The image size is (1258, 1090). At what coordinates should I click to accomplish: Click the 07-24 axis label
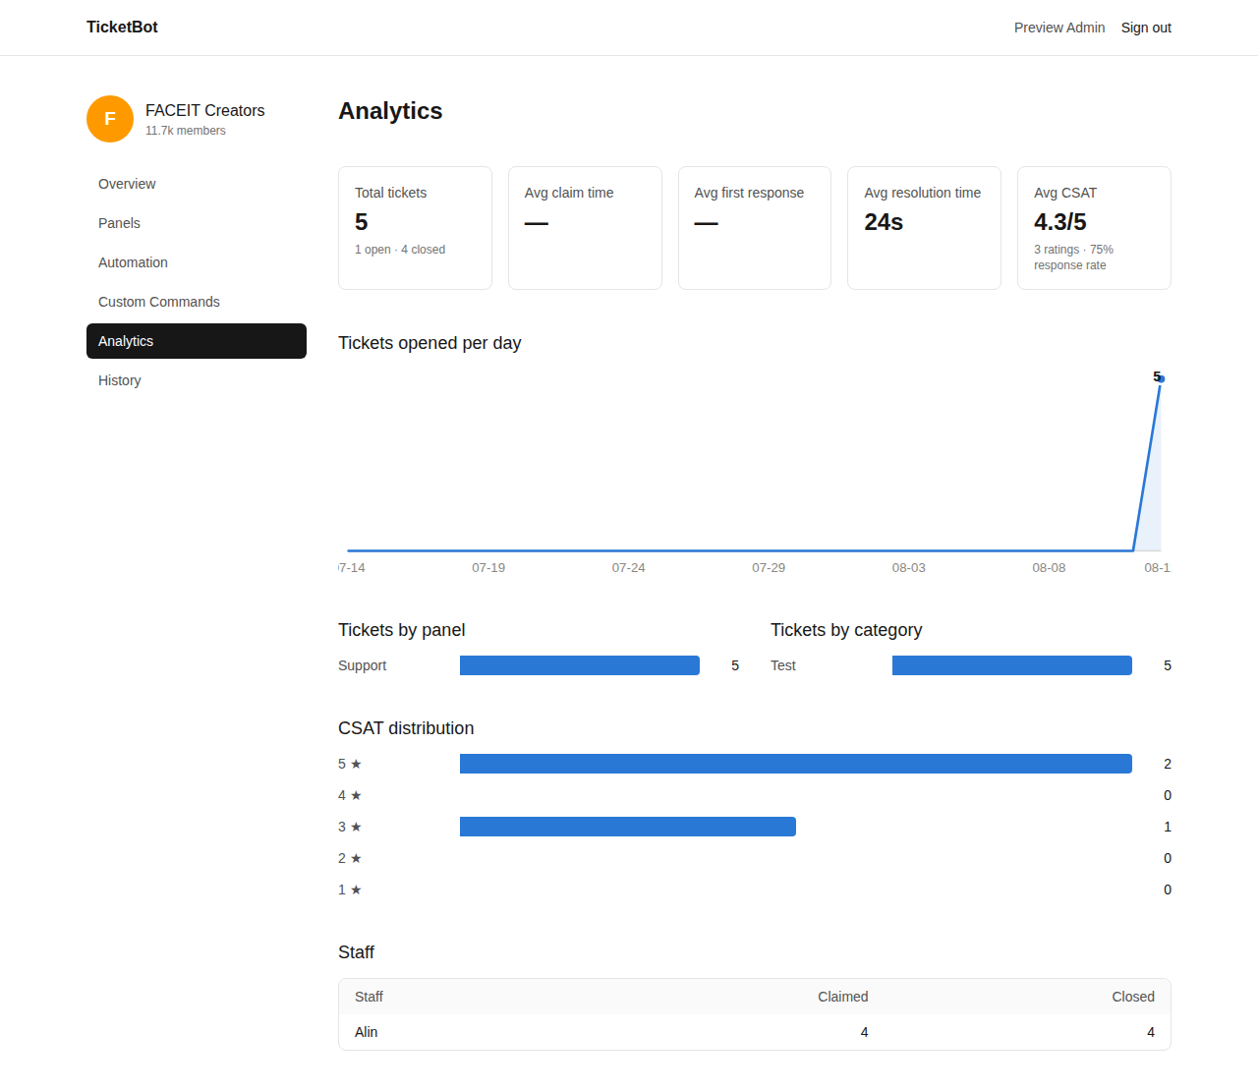click(629, 568)
